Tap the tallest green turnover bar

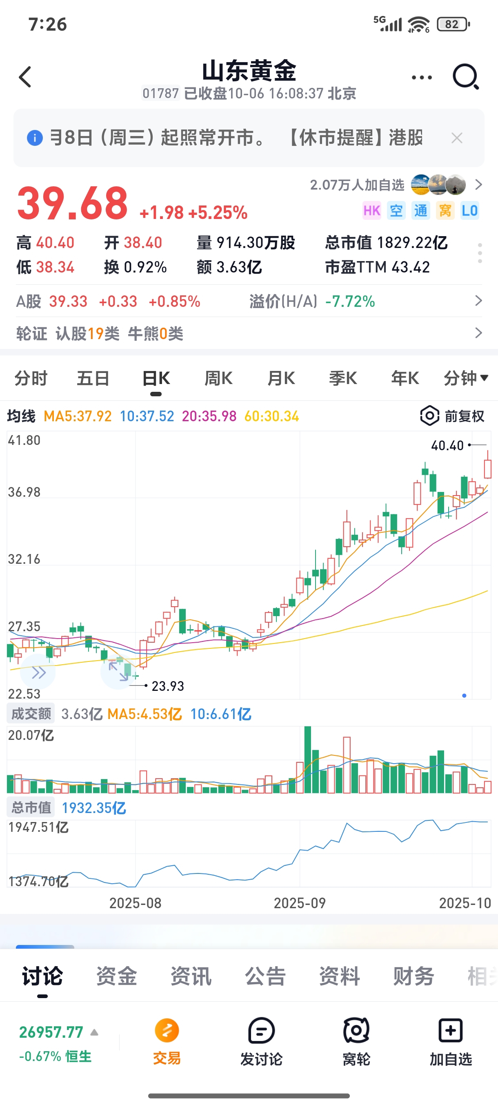coord(308,760)
